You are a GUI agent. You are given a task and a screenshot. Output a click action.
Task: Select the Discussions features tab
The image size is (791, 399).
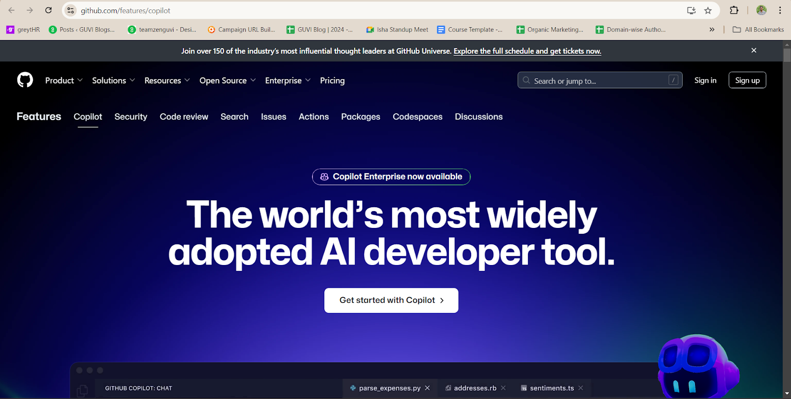coord(479,117)
